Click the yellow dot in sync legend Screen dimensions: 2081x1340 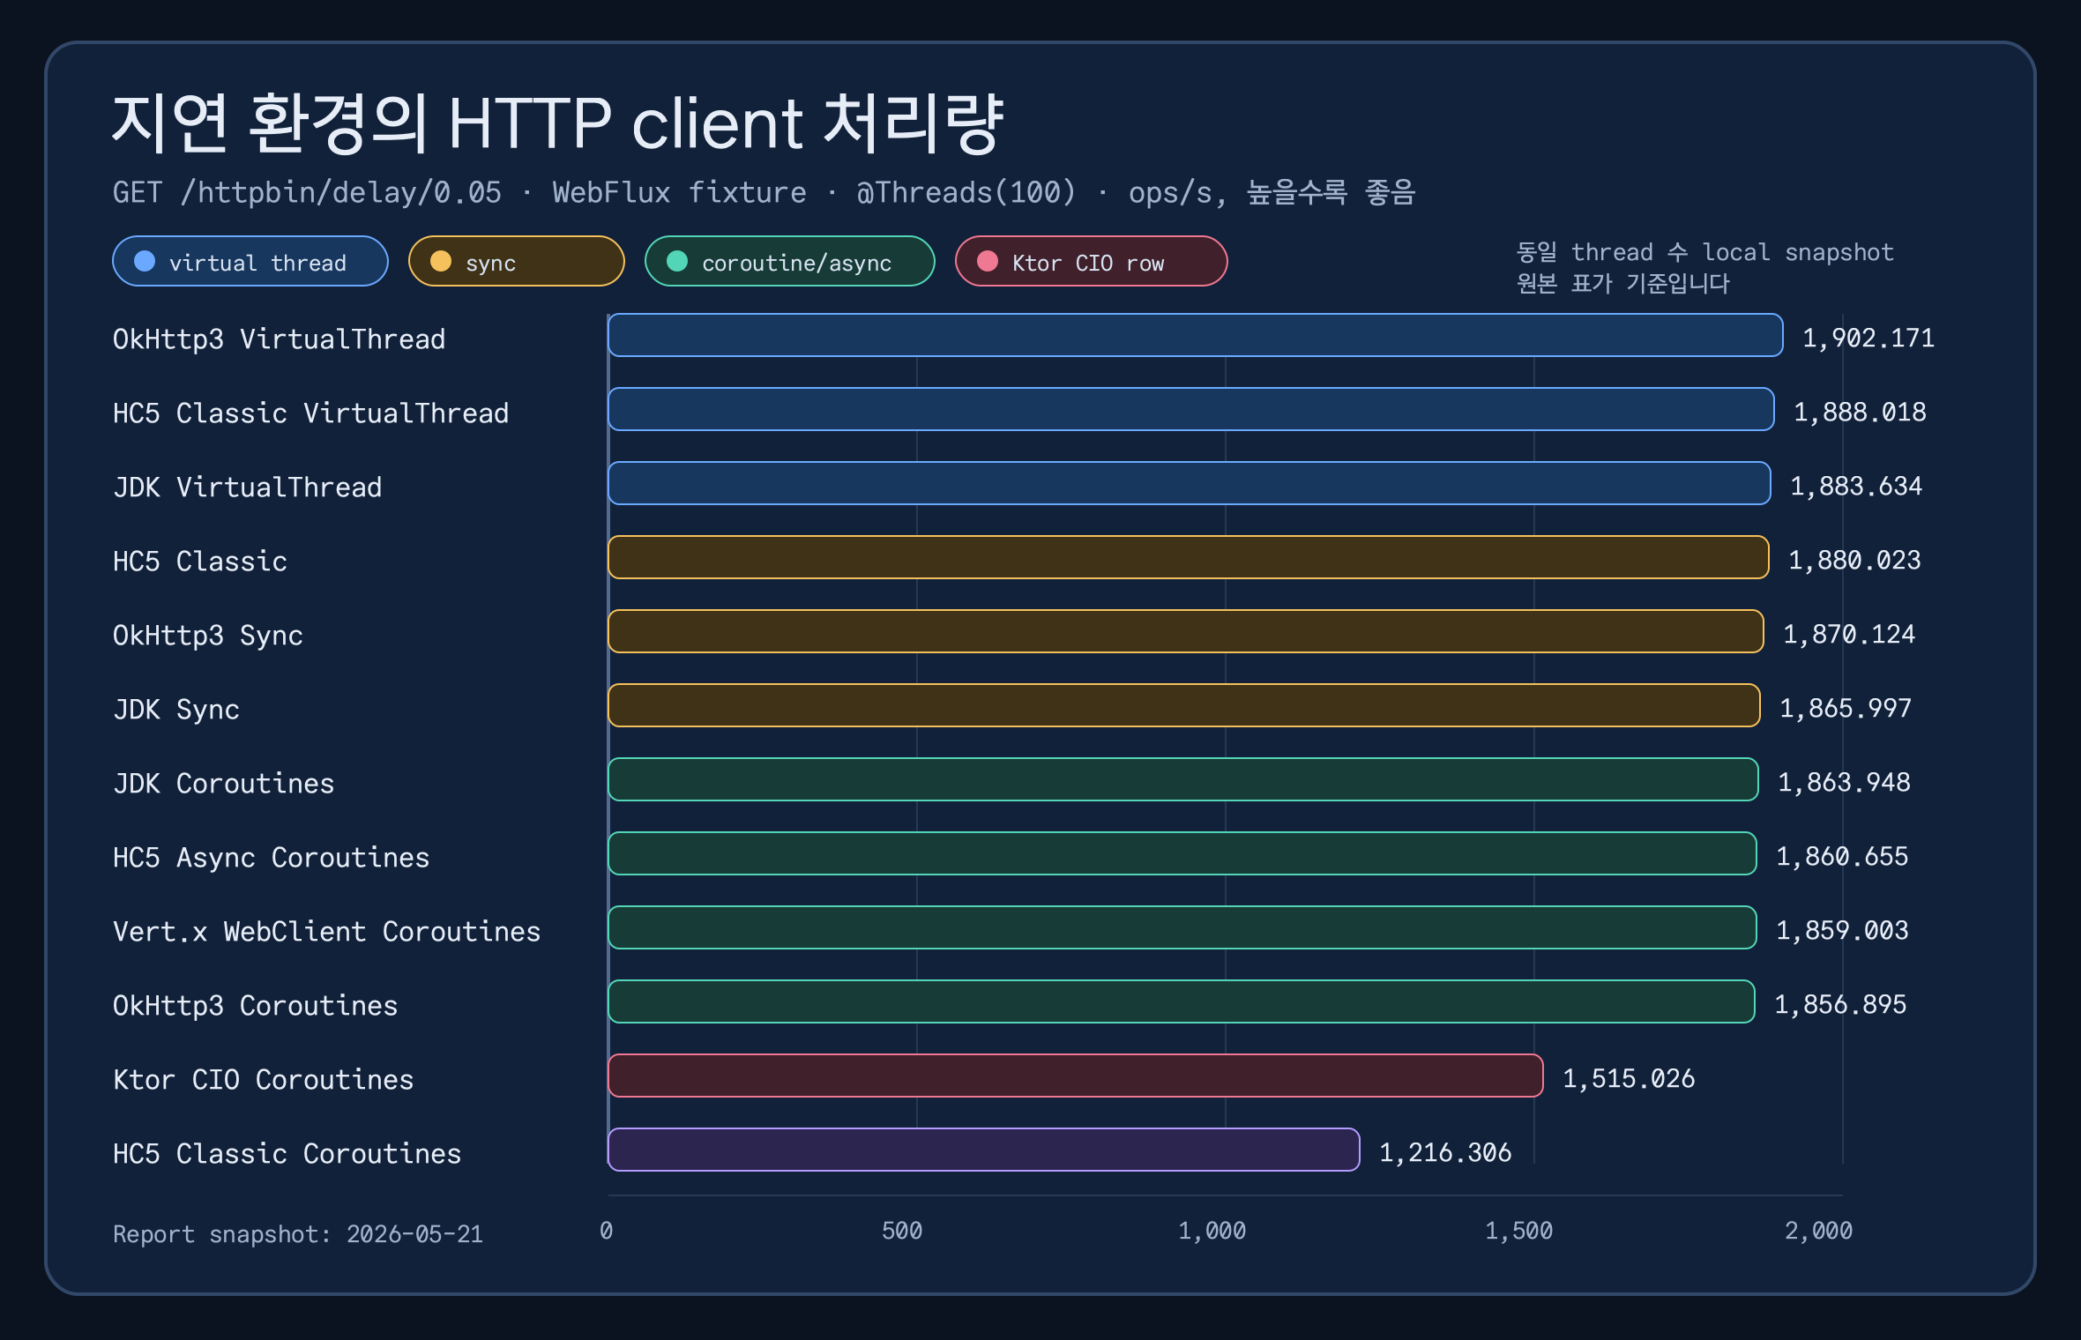441,262
